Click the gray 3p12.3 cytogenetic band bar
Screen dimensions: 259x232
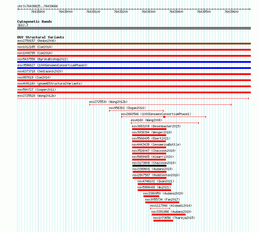pyautogui.click(x=134, y=28)
